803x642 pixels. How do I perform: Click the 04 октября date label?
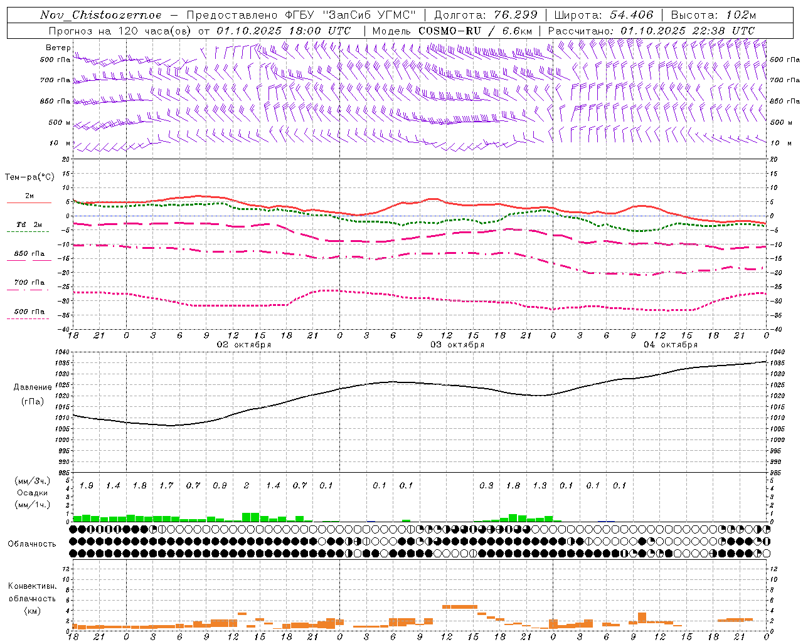tap(671, 345)
